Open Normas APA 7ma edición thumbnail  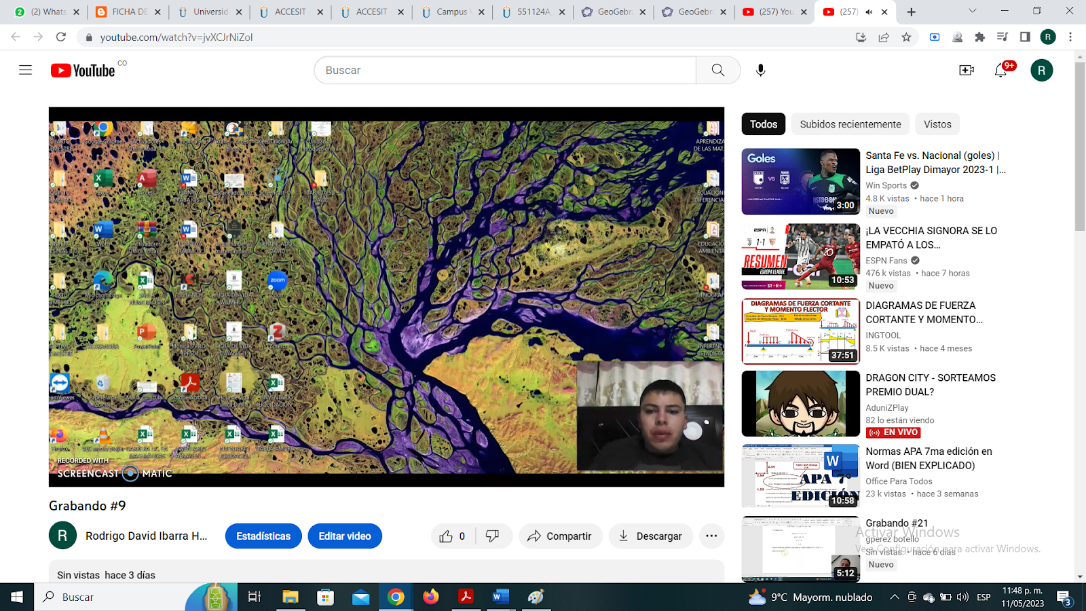point(801,477)
